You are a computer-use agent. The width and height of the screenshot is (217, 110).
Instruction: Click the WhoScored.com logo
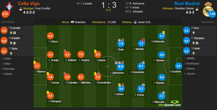170,103
